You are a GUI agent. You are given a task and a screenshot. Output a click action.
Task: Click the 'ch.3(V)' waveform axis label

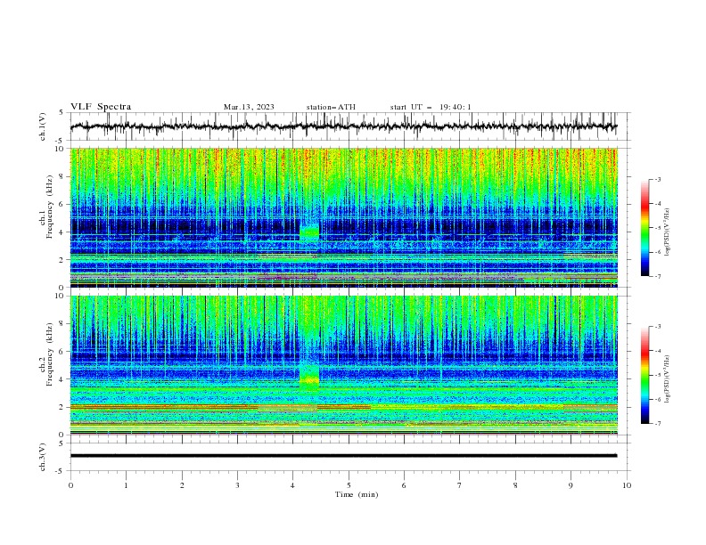tap(43, 457)
